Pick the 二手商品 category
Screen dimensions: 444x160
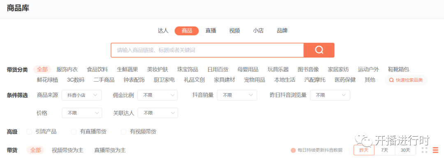click(104, 80)
